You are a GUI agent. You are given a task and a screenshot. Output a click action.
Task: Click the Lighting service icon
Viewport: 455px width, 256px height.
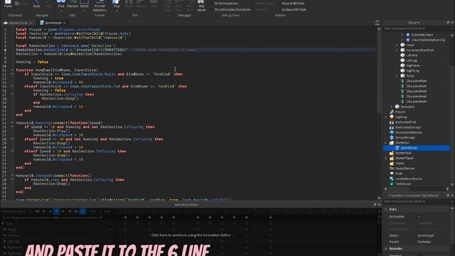coord(392,117)
